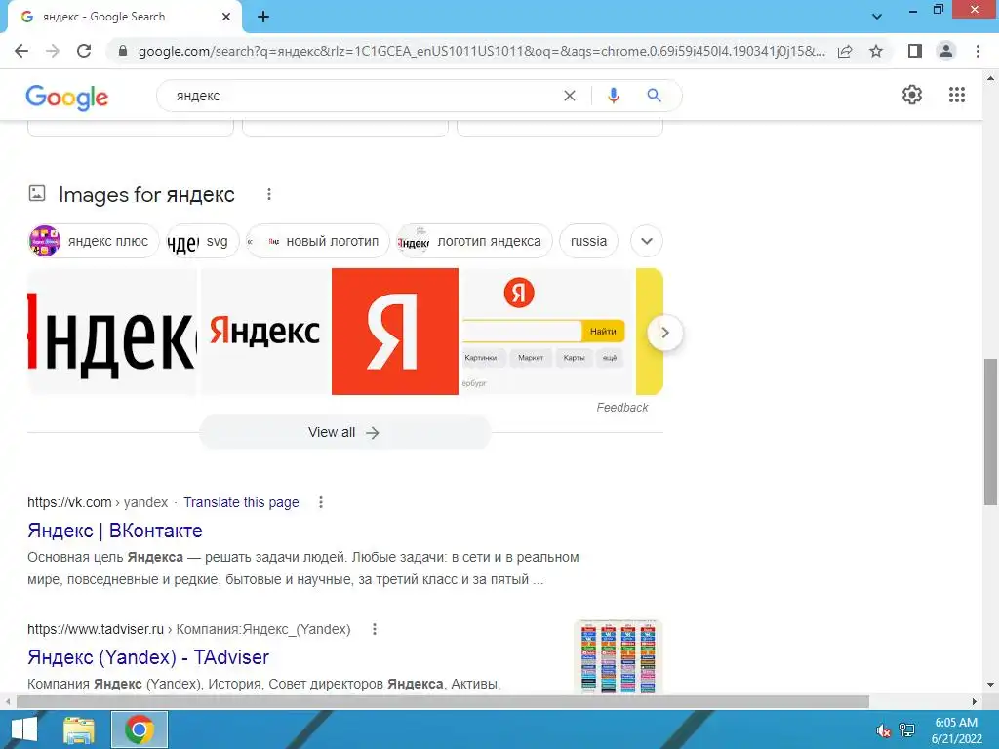Open File Explorer from the taskbar
The width and height of the screenshot is (999, 749).
pyautogui.click(x=78, y=729)
